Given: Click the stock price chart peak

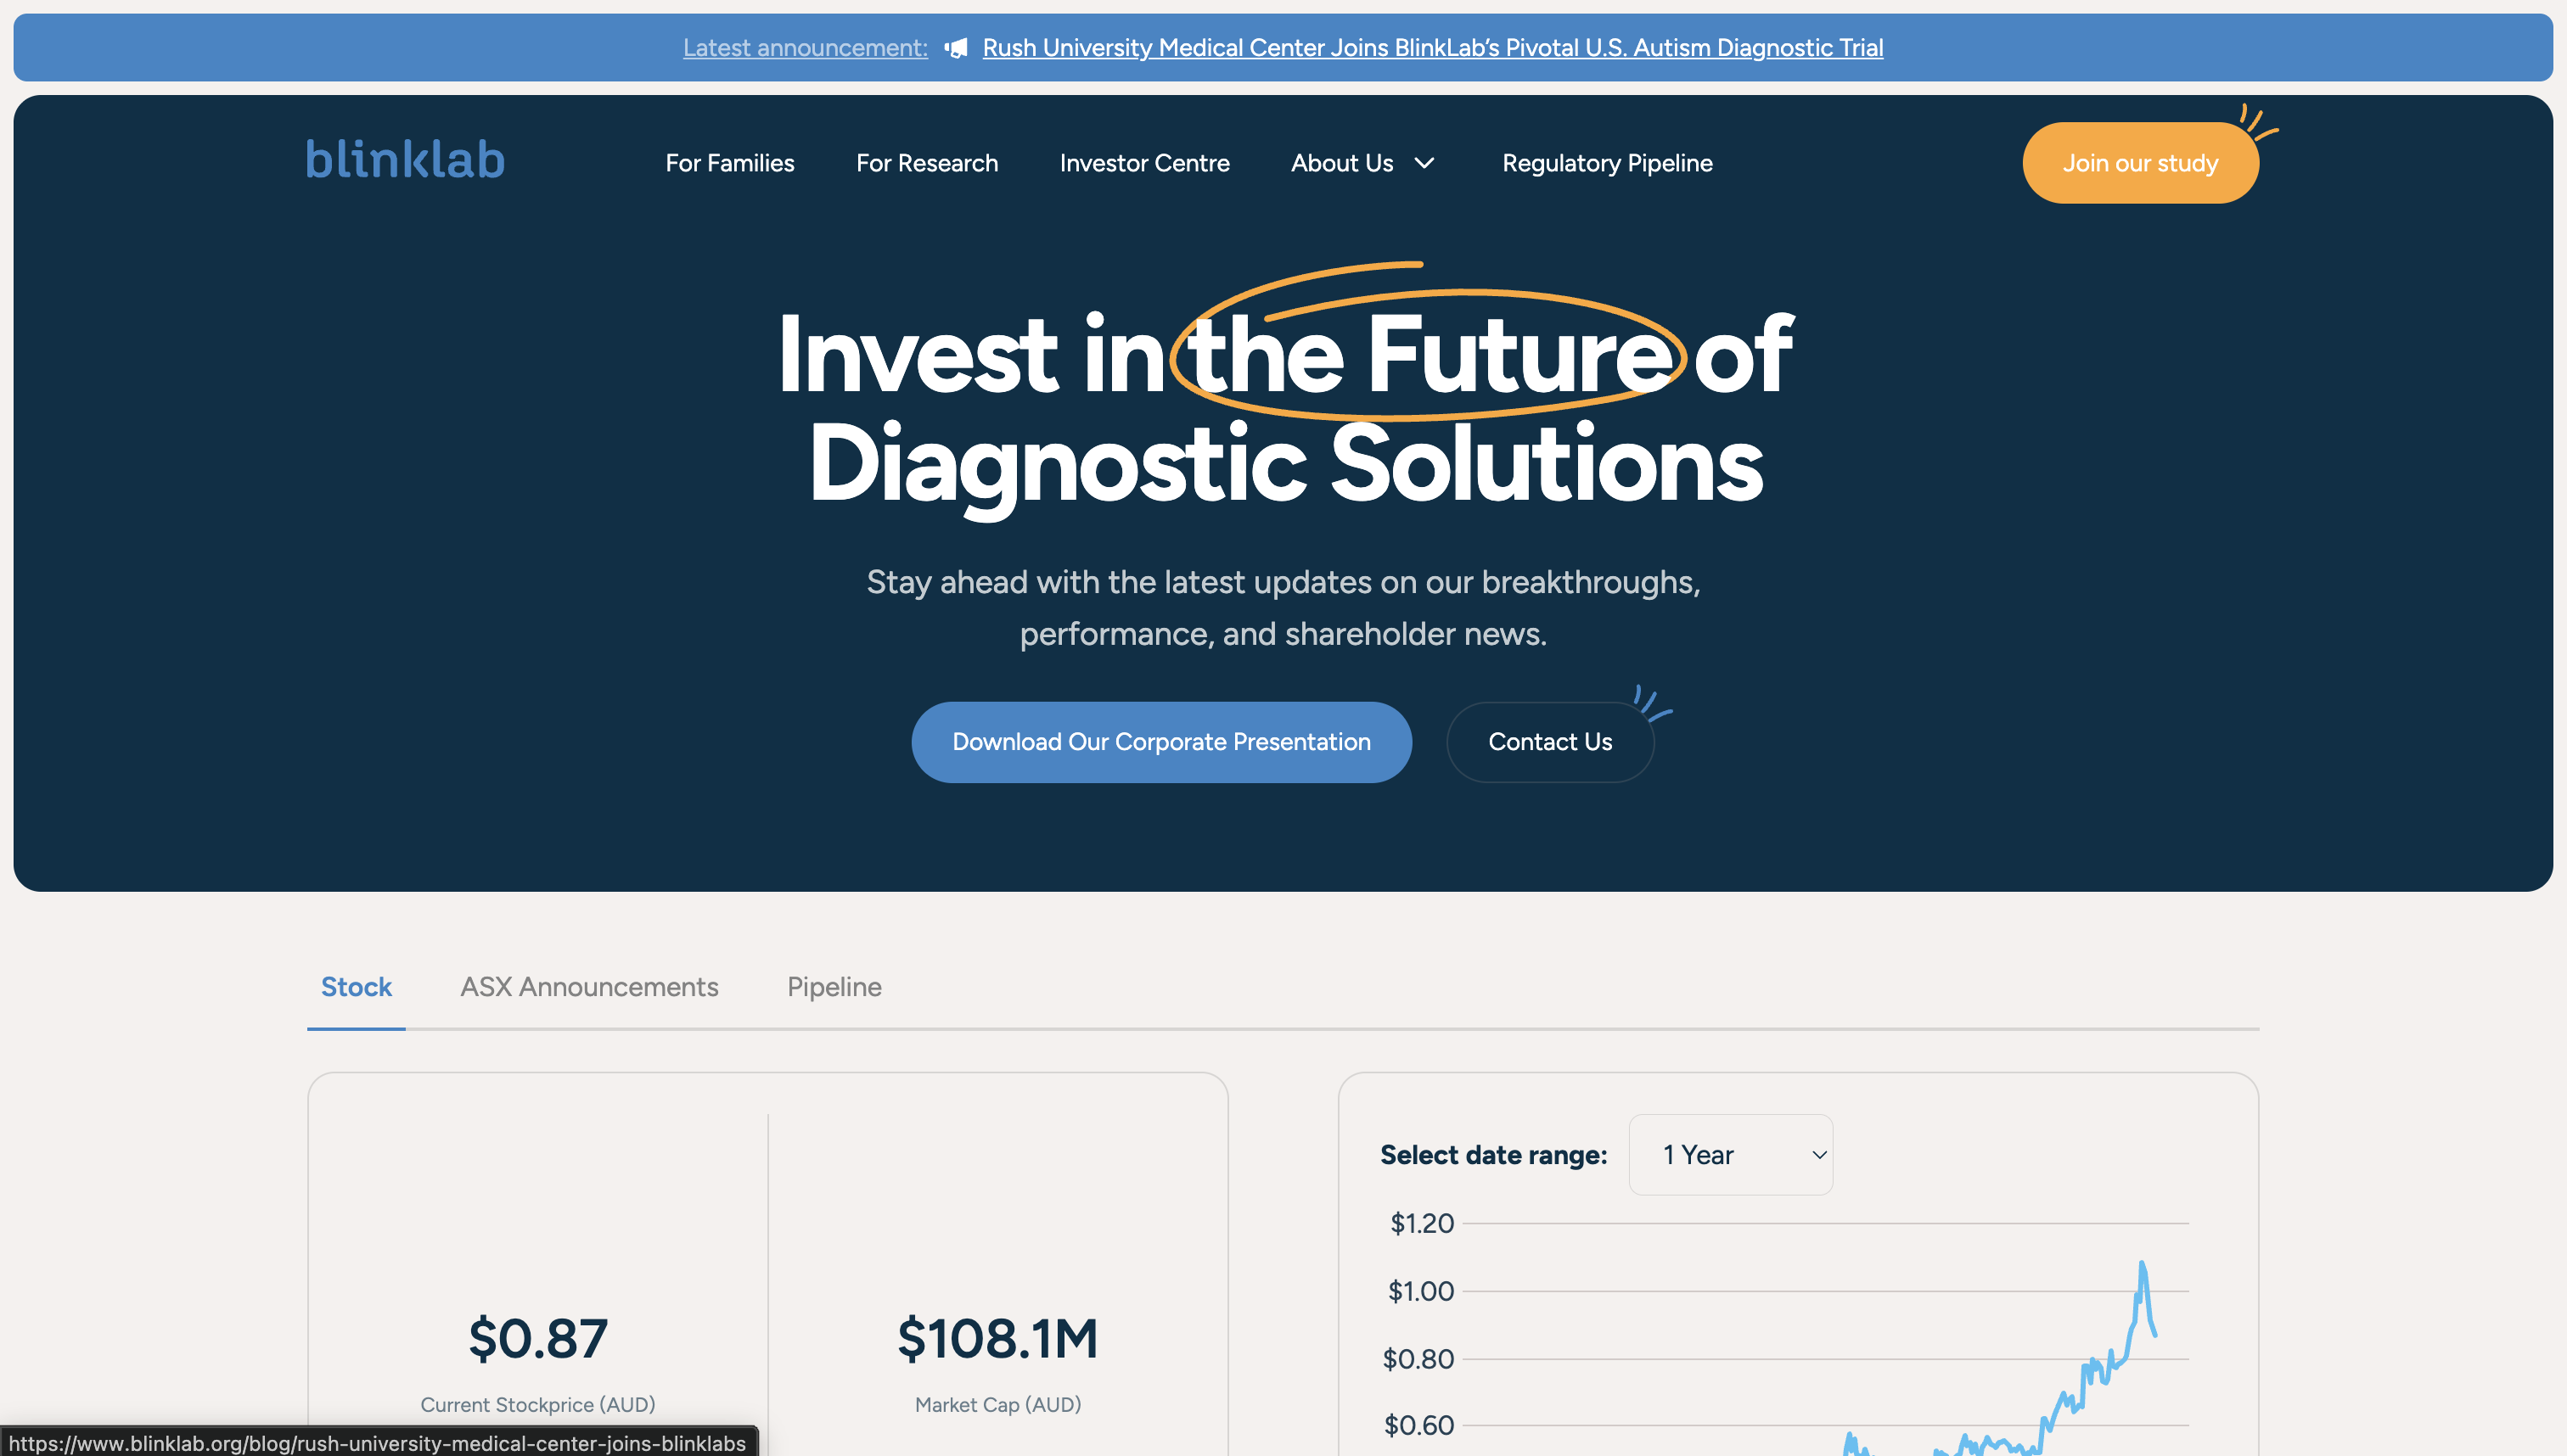Looking at the screenshot, I should point(2142,1265).
